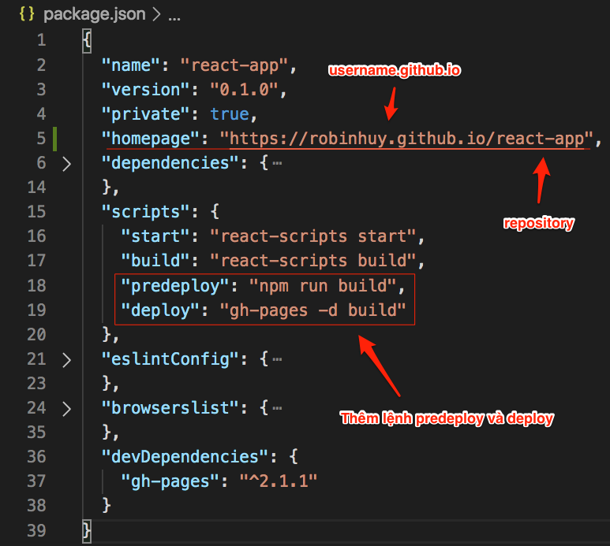Image resolution: width=610 pixels, height=546 pixels.
Task: Click the "scripts" key on line 15
Action: tap(145, 212)
